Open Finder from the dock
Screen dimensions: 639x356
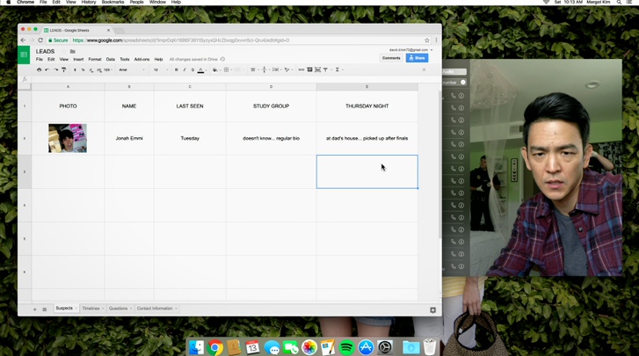coord(196,347)
